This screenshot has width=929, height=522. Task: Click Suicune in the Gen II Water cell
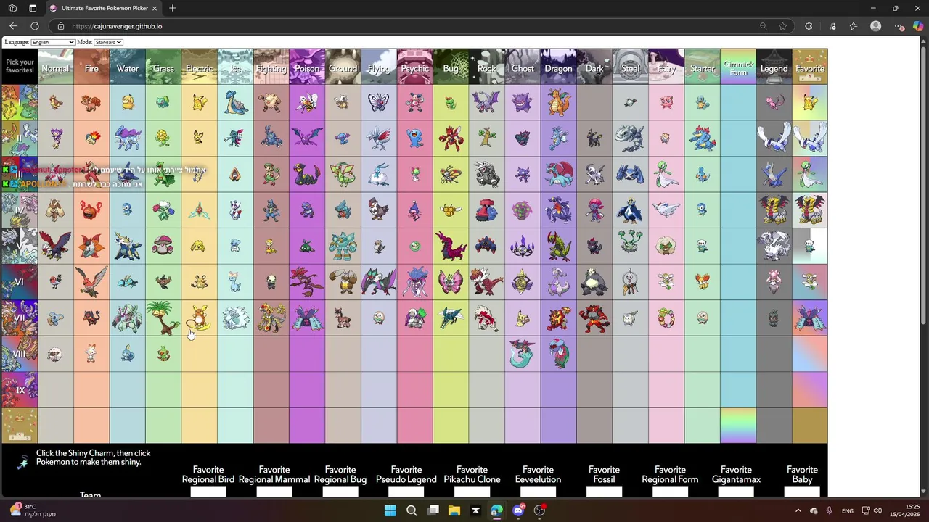127,138
